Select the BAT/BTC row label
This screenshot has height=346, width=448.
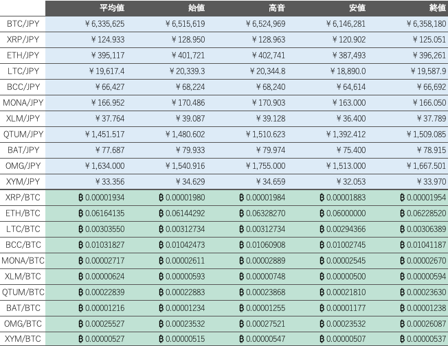point(23,308)
